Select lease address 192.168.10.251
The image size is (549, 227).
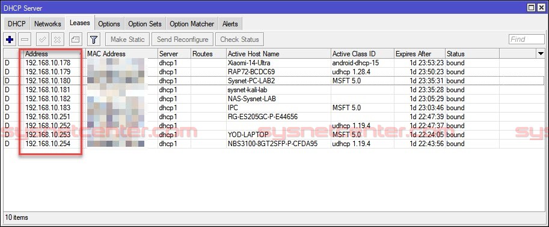pos(48,117)
